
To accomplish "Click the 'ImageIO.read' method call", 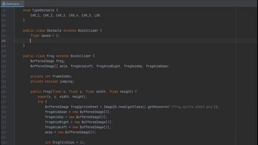I will pos(114,107).
